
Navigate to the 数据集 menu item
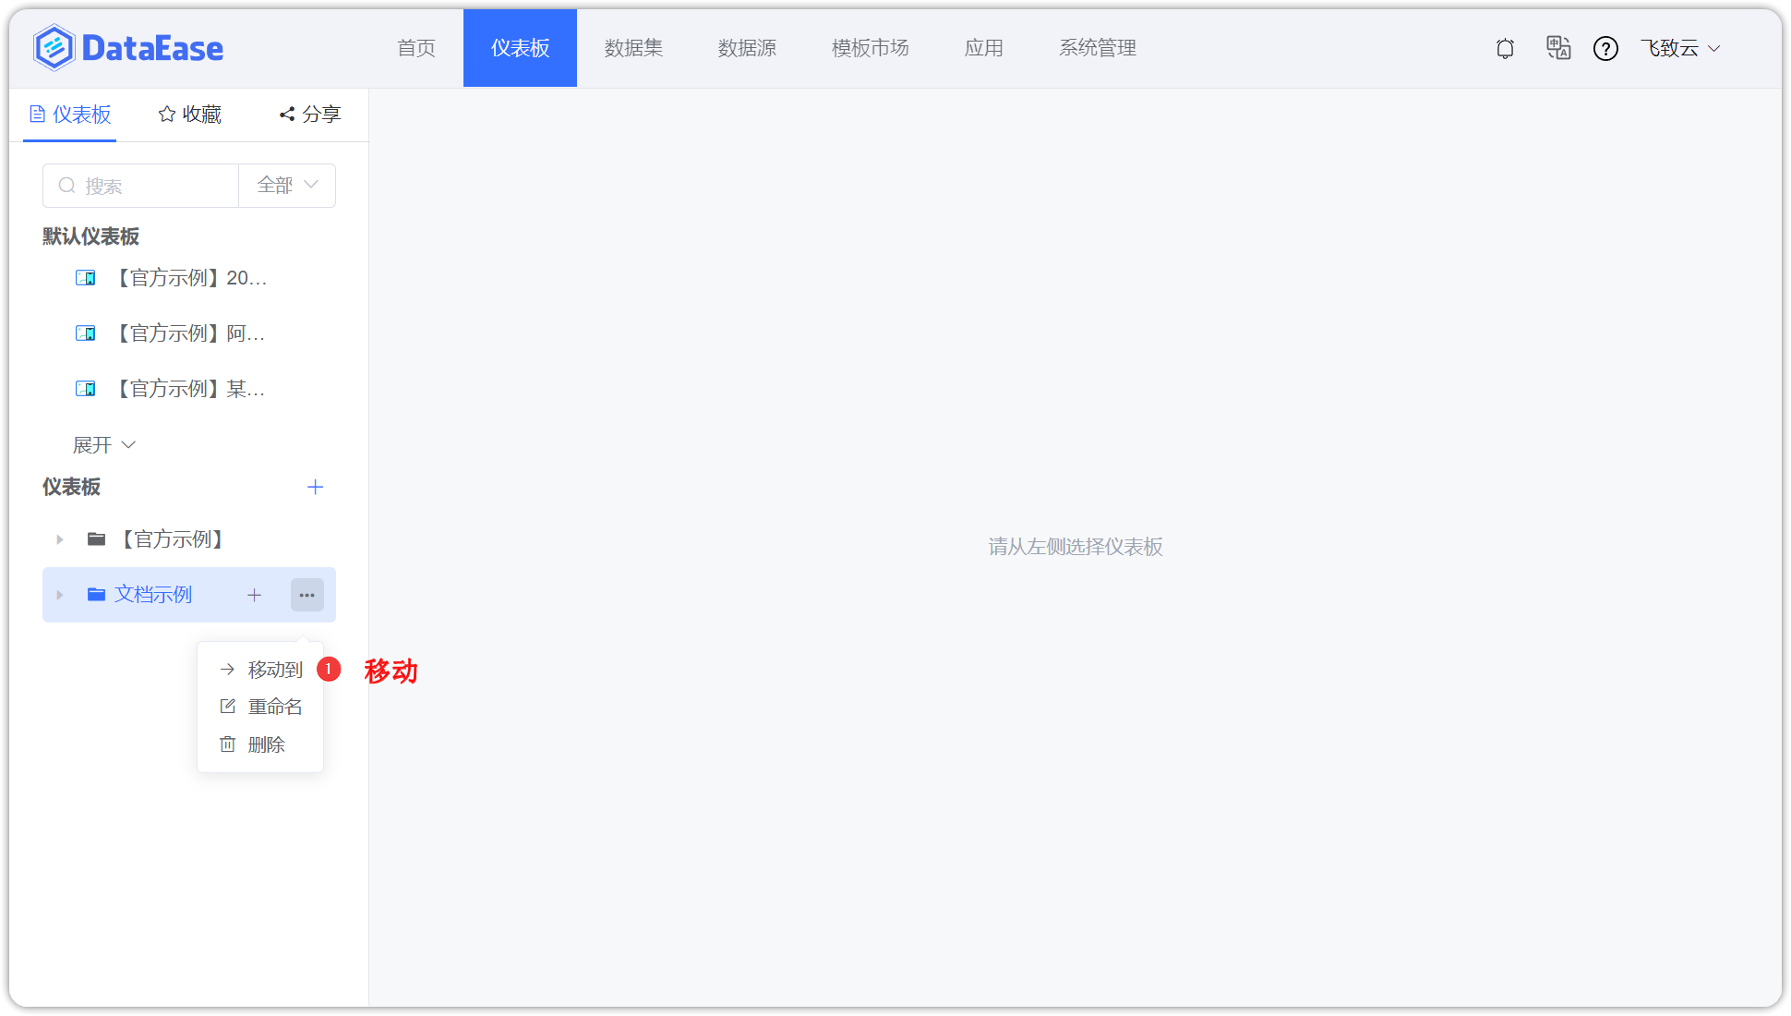pos(633,48)
